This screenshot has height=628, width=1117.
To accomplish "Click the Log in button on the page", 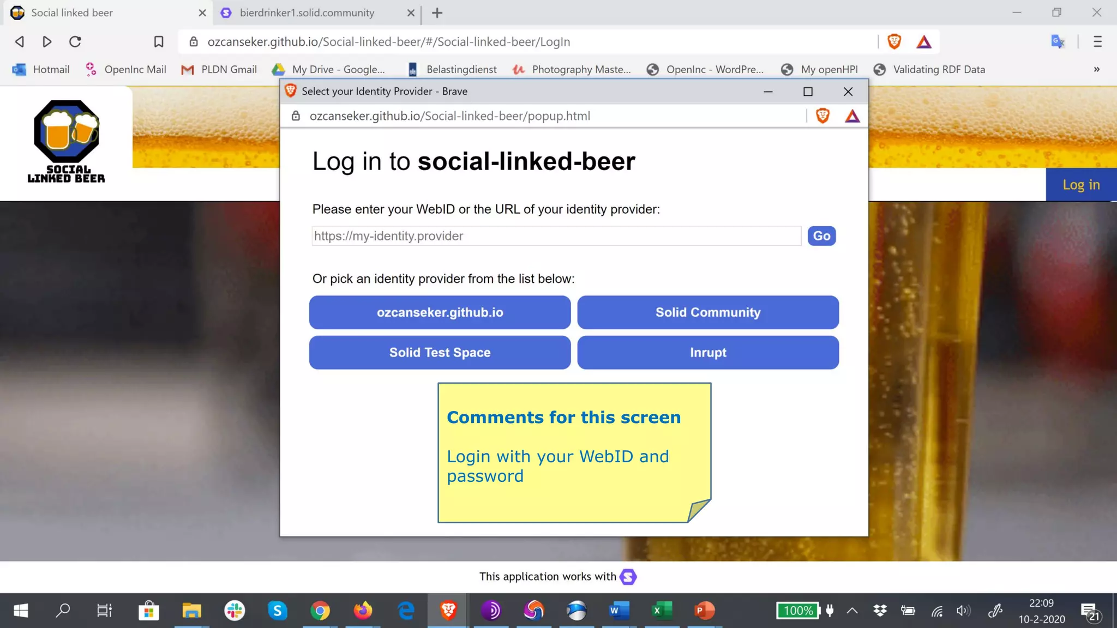I will click(x=1081, y=184).
